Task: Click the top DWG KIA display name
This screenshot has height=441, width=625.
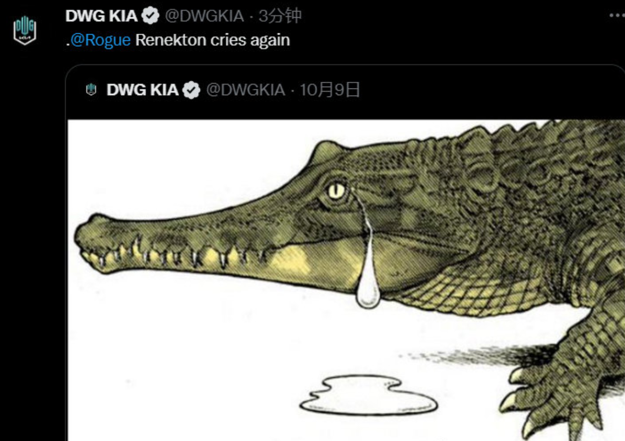Action: pyautogui.click(x=101, y=16)
